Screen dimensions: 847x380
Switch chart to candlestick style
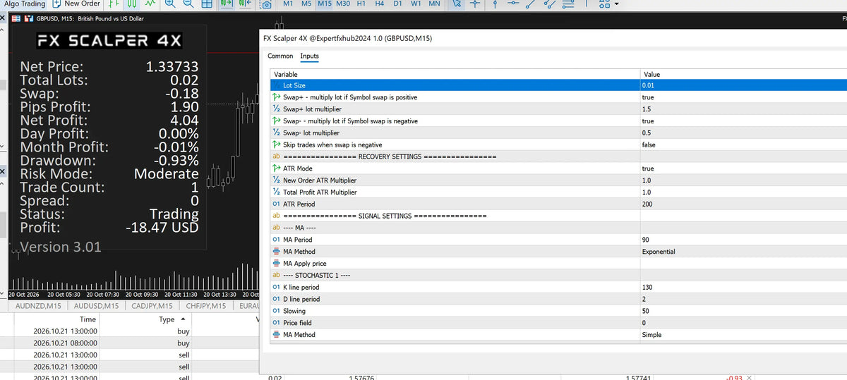(x=131, y=4)
